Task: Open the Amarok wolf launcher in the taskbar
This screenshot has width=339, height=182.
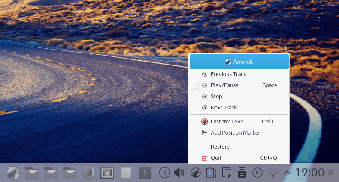Action: (13, 173)
